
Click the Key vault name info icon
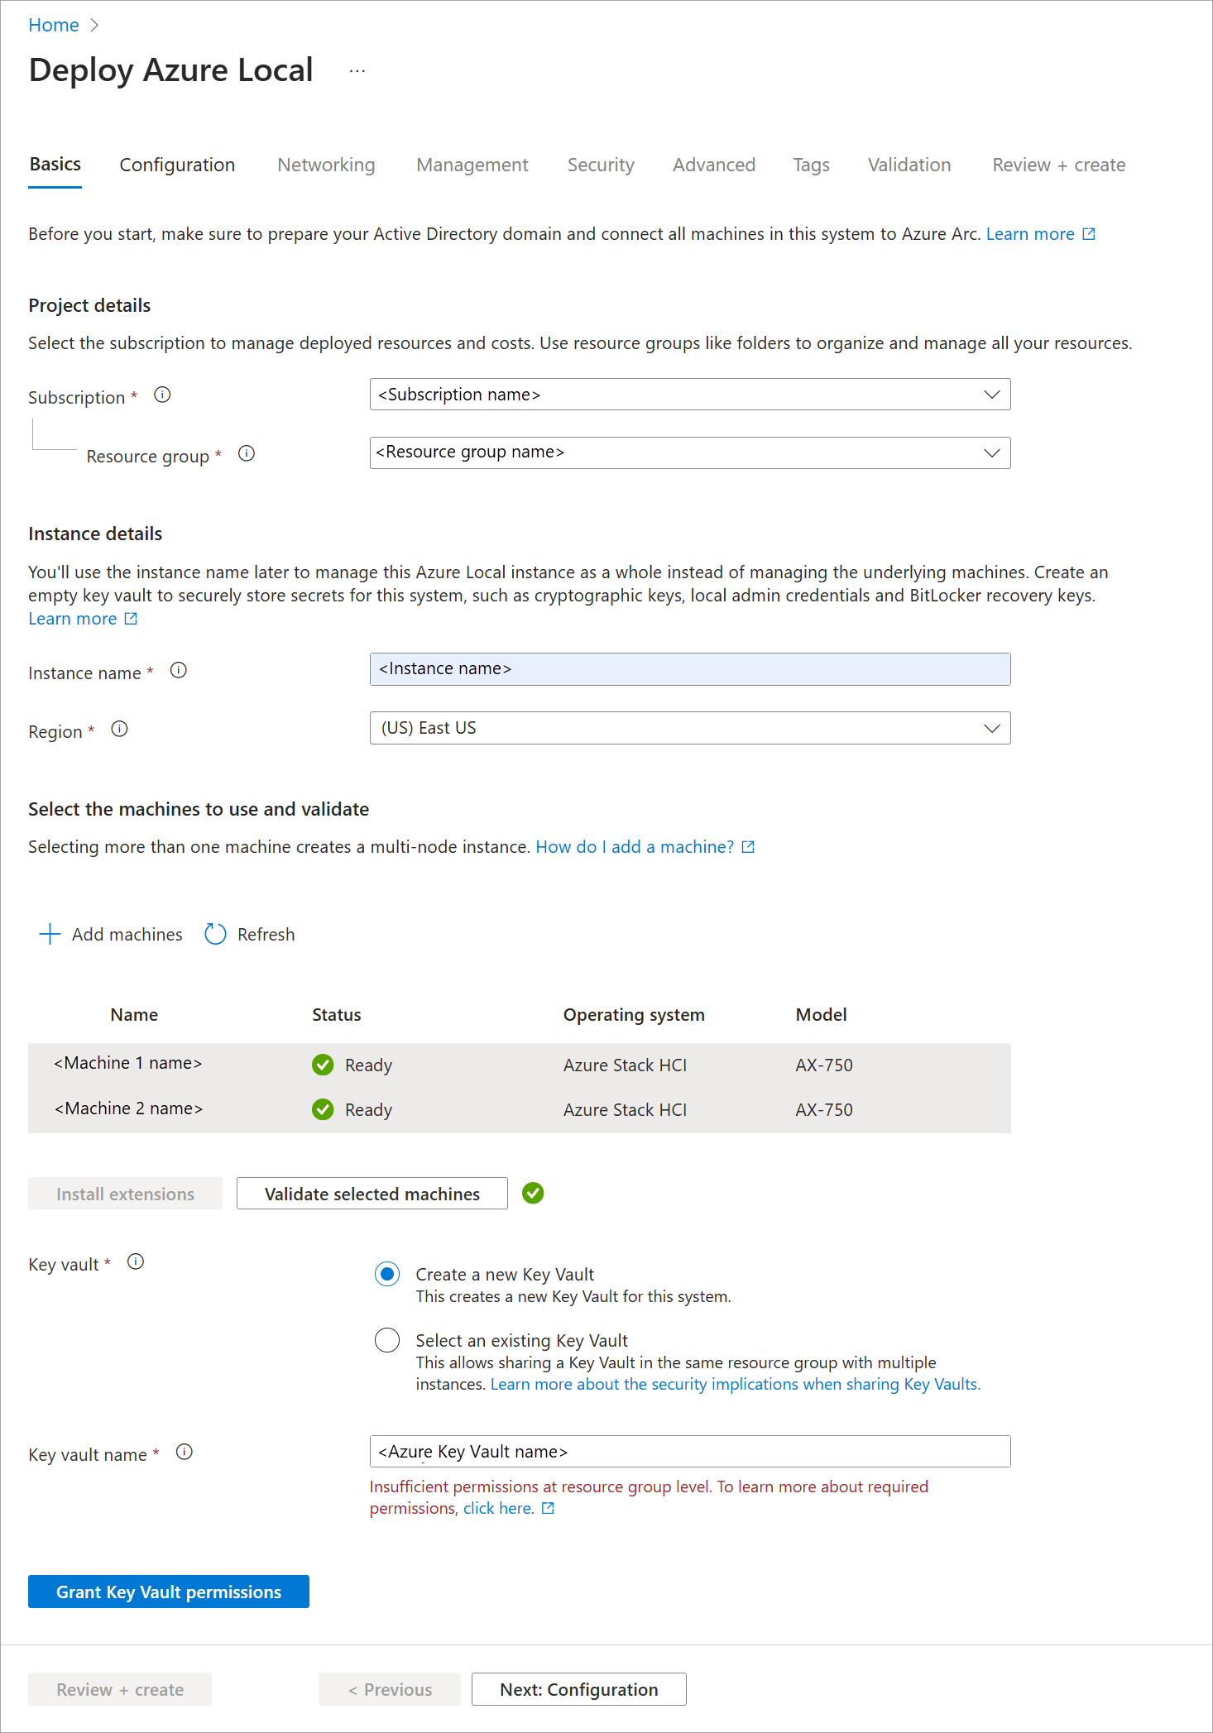(x=185, y=1452)
